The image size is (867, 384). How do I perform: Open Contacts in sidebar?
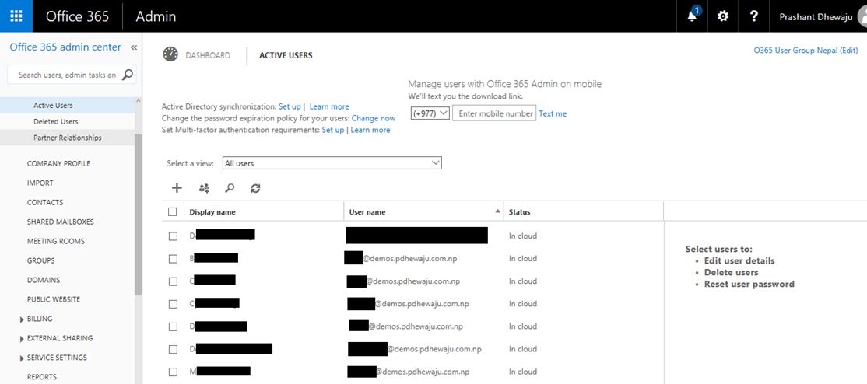[x=45, y=202]
